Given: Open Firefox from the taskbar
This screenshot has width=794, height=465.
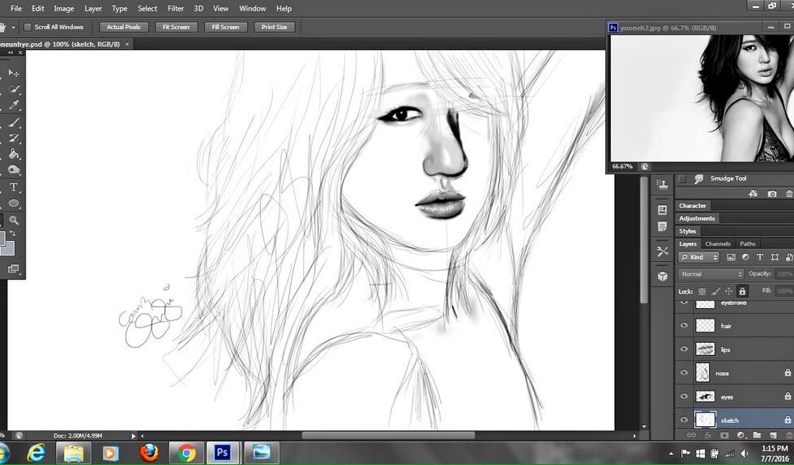Looking at the screenshot, I should [x=148, y=453].
